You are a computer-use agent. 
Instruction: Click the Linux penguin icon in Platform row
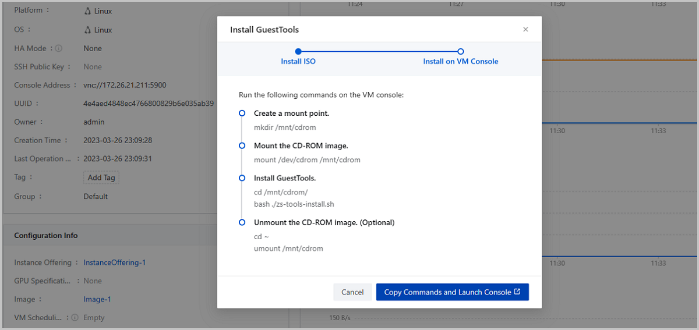(87, 11)
